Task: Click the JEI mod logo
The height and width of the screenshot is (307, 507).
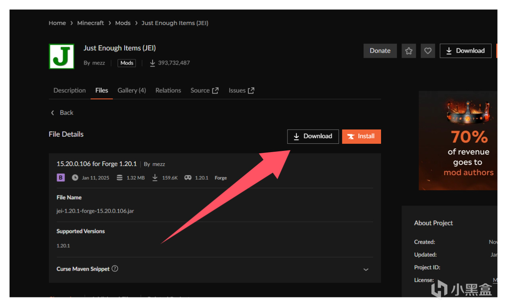Action: pos(61,56)
